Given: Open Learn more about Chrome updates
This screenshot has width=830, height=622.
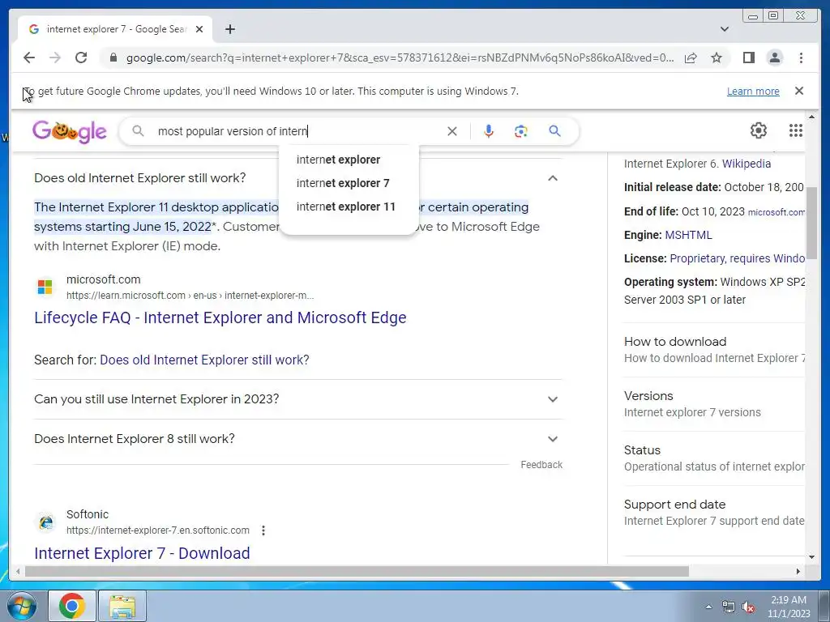Looking at the screenshot, I should (753, 91).
